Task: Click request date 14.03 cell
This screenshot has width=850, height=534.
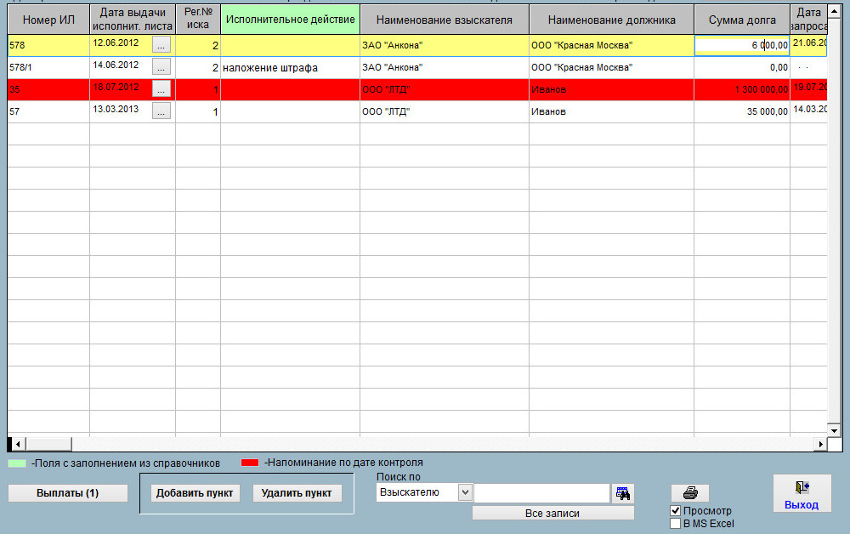Action: click(x=808, y=110)
